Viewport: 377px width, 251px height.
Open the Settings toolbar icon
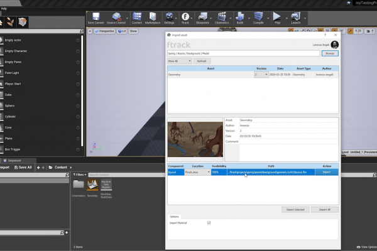click(x=169, y=18)
